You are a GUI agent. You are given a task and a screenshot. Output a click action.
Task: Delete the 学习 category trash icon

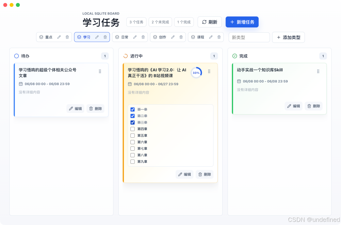(105, 37)
